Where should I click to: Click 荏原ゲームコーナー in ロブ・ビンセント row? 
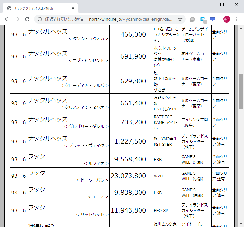194,57
